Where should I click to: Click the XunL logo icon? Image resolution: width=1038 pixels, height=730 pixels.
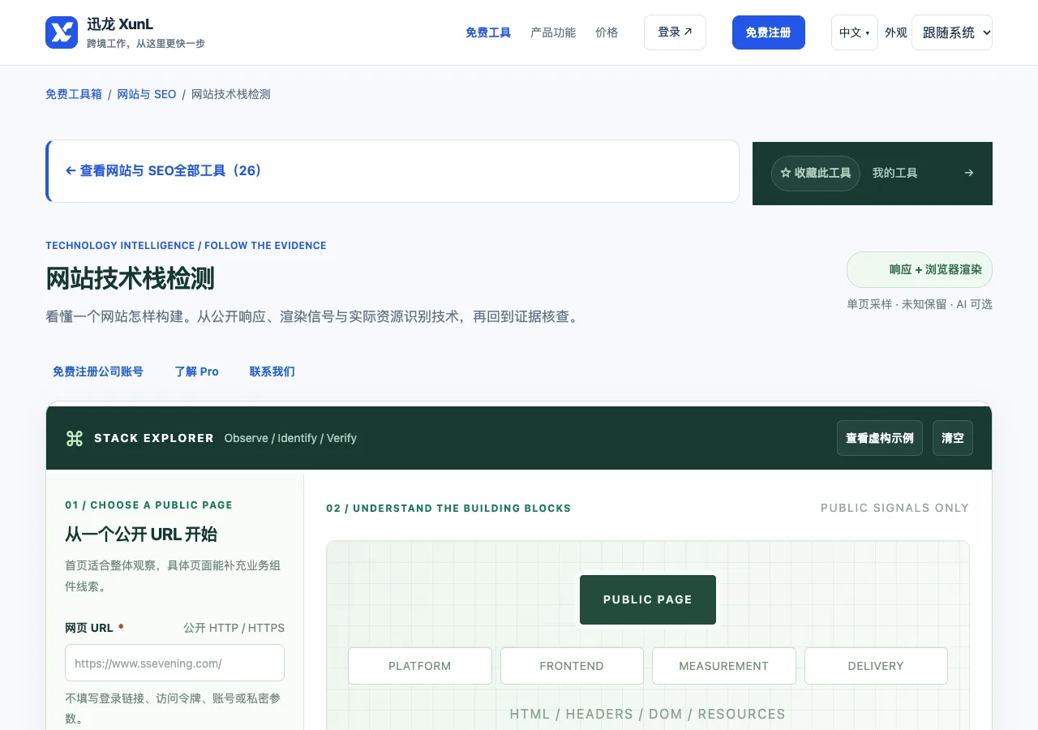click(x=62, y=32)
